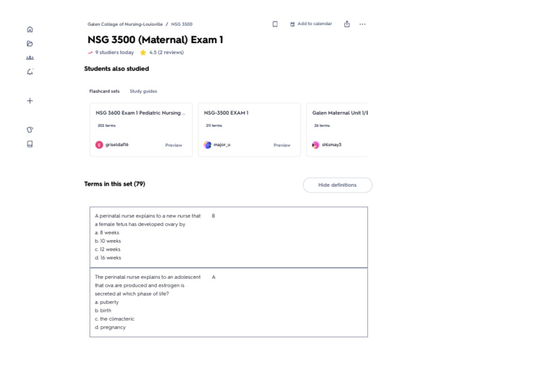Click the 26 terms label

pos(322,126)
